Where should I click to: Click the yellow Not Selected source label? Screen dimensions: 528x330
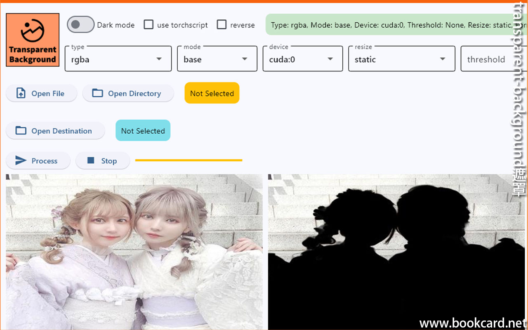(x=212, y=93)
